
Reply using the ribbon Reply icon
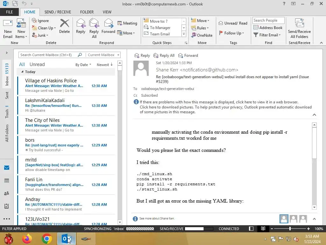coord(81,26)
